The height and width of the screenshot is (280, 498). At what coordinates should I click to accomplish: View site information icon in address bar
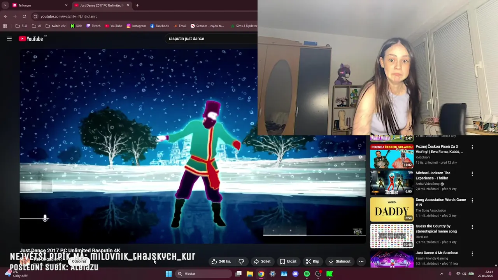(35, 16)
